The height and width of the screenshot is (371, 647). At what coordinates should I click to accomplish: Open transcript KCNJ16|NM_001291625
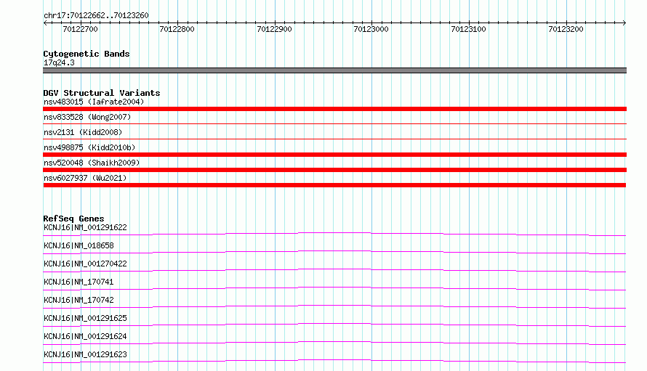(x=85, y=318)
